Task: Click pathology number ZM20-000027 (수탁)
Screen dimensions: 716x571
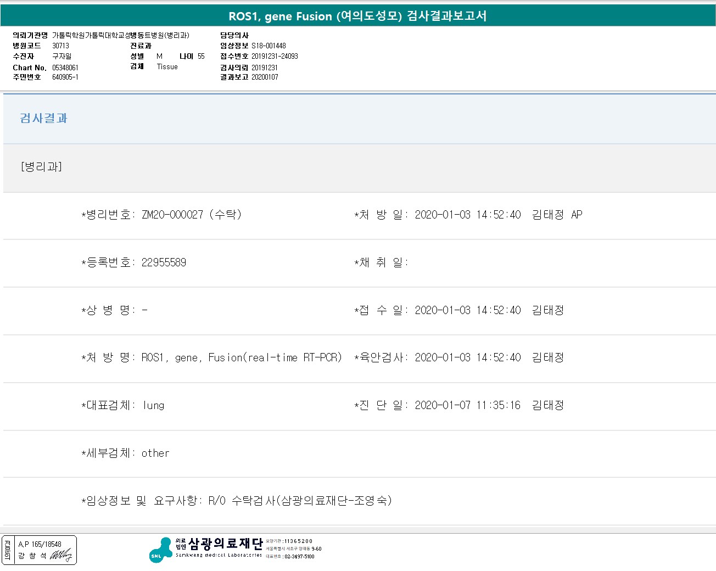Action: pyautogui.click(x=192, y=215)
